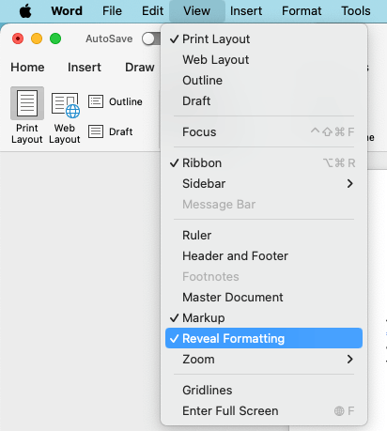Image resolution: width=387 pixels, height=431 pixels.
Task: Open the File menu
Action: [112, 11]
